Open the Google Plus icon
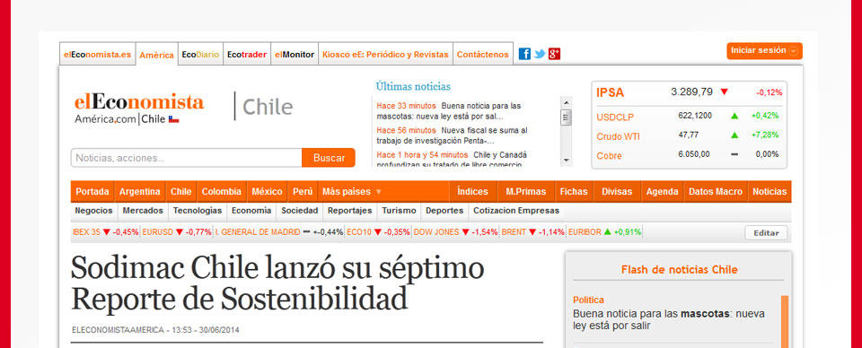The image size is (862, 348). point(554,54)
